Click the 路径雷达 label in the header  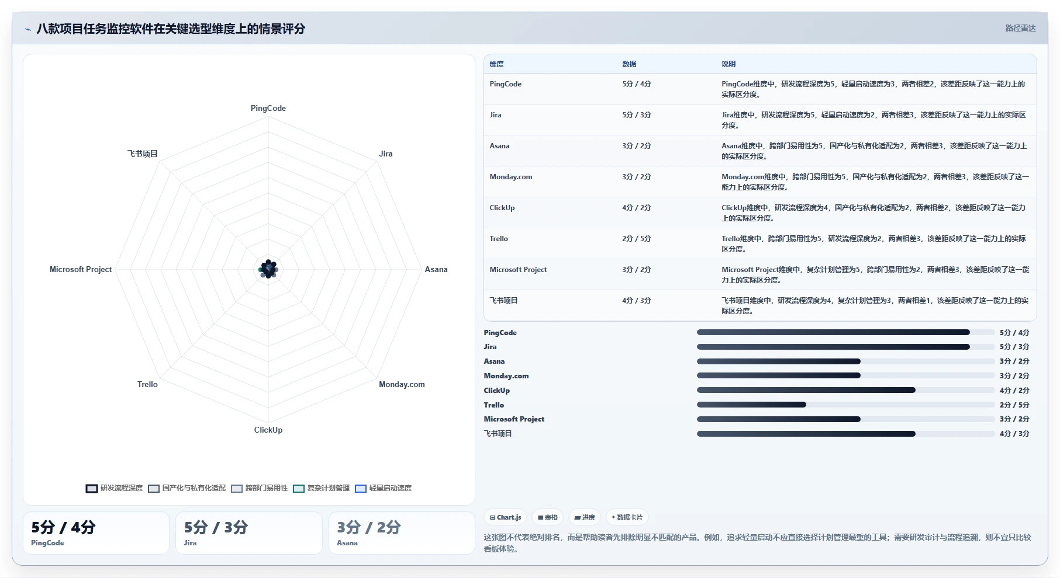coord(1020,28)
